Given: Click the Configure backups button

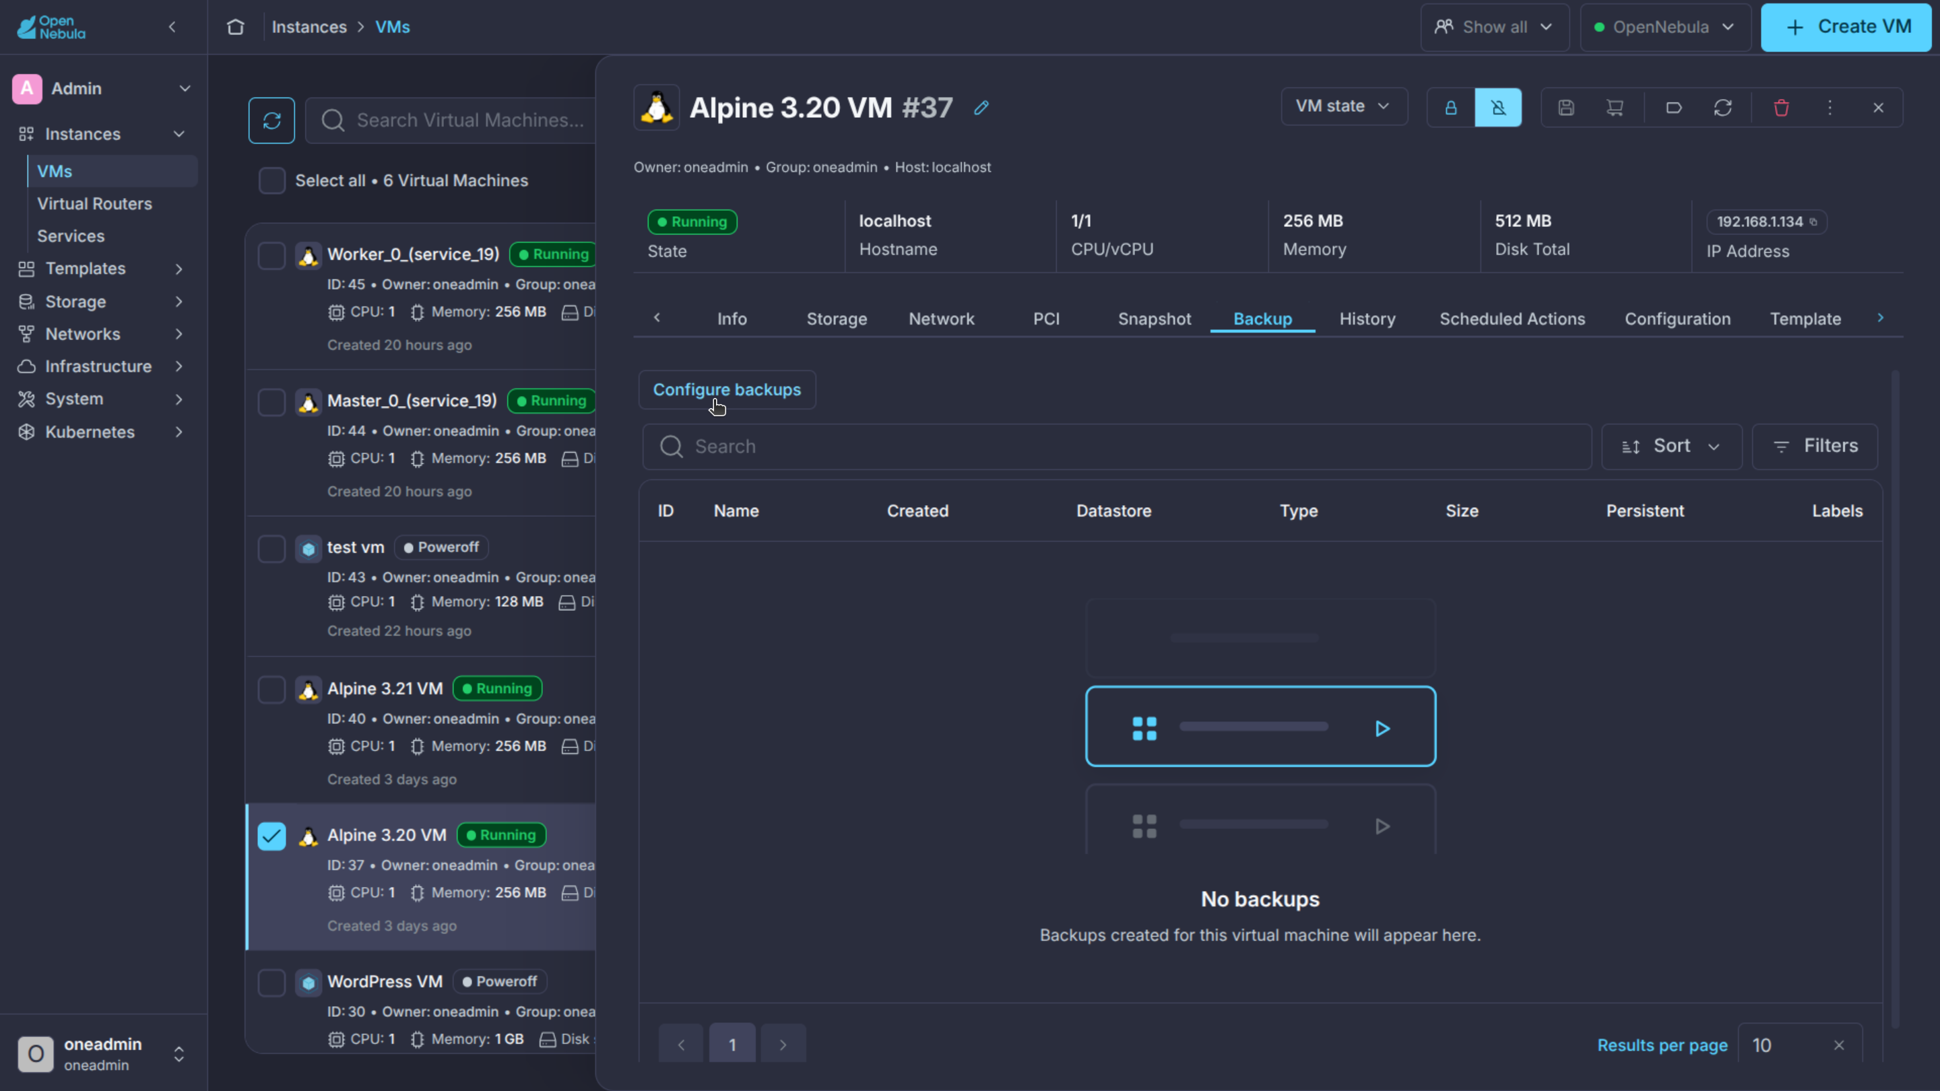Looking at the screenshot, I should point(727,390).
